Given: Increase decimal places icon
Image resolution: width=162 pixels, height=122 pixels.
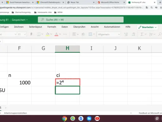Looking at the screenshot, I should pyautogui.click(x=126, y=34).
